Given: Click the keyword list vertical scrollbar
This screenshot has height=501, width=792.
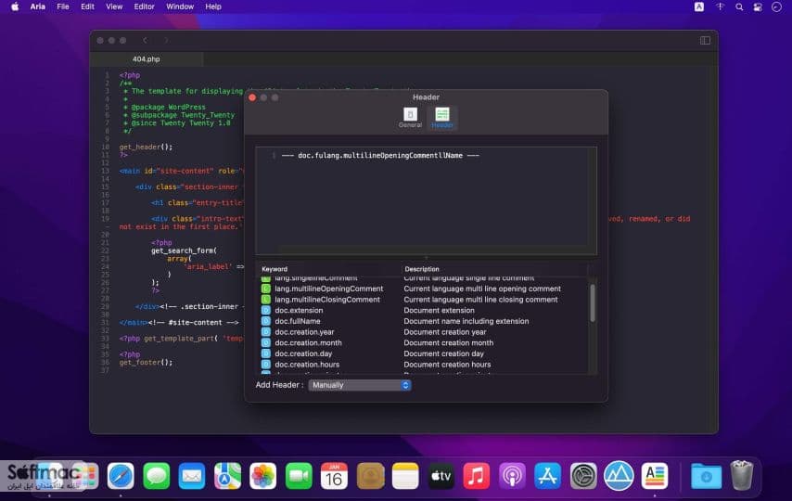Looking at the screenshot, I should [593, 303].
